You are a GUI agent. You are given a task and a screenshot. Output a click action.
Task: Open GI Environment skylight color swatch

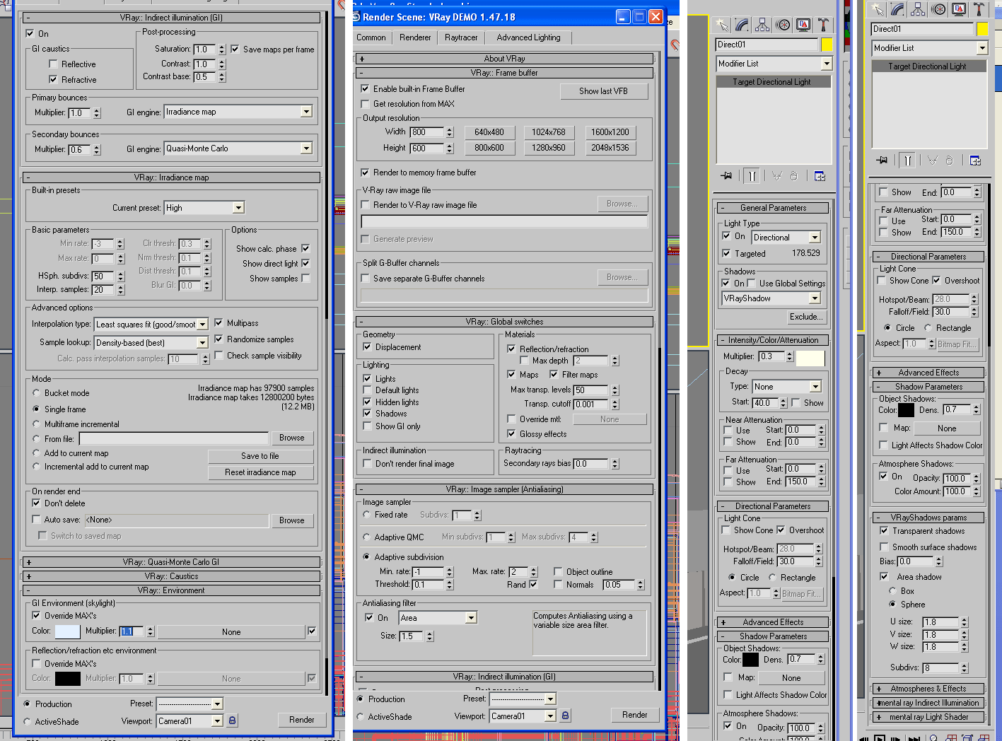tap(67, 631)
